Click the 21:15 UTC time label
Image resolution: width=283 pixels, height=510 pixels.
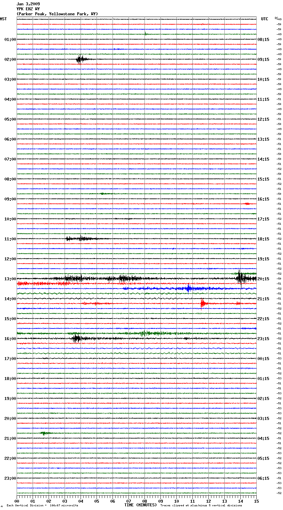(x=263, y=299)
